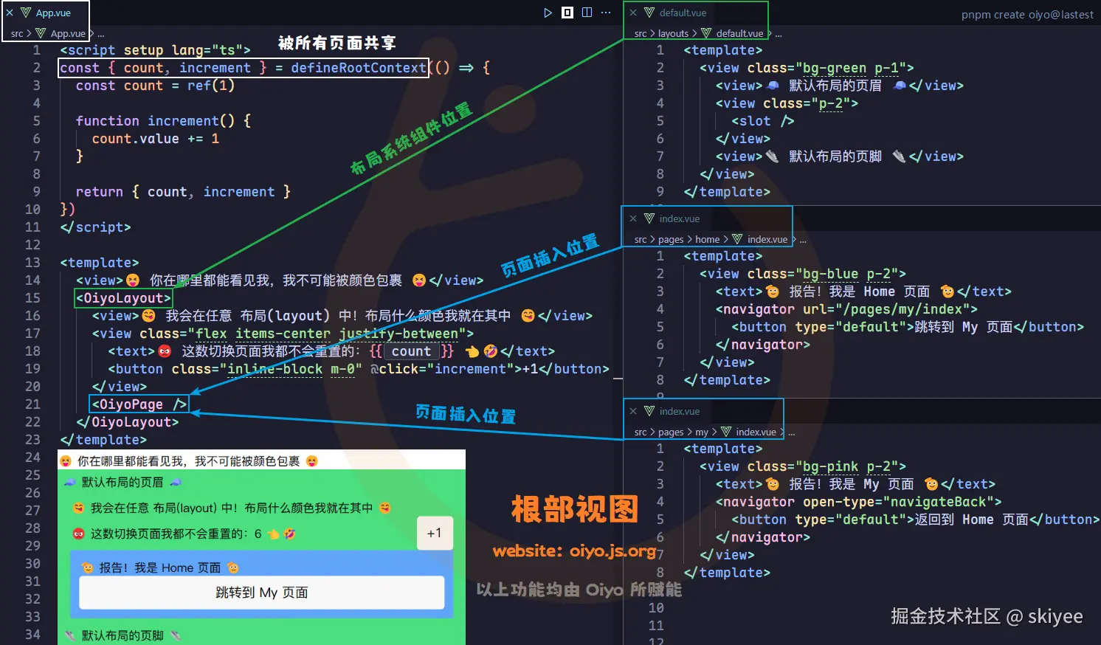Click the +1 button in the preview
Image resolution: width=1101 pixels, height=645 pixels.
(434, 533)
